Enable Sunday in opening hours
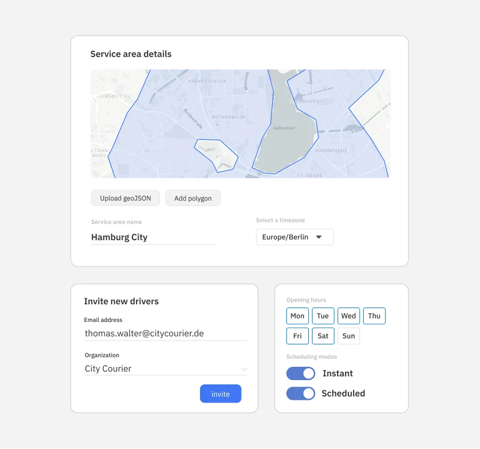This screenshot has width=480, height=449. 348,336
